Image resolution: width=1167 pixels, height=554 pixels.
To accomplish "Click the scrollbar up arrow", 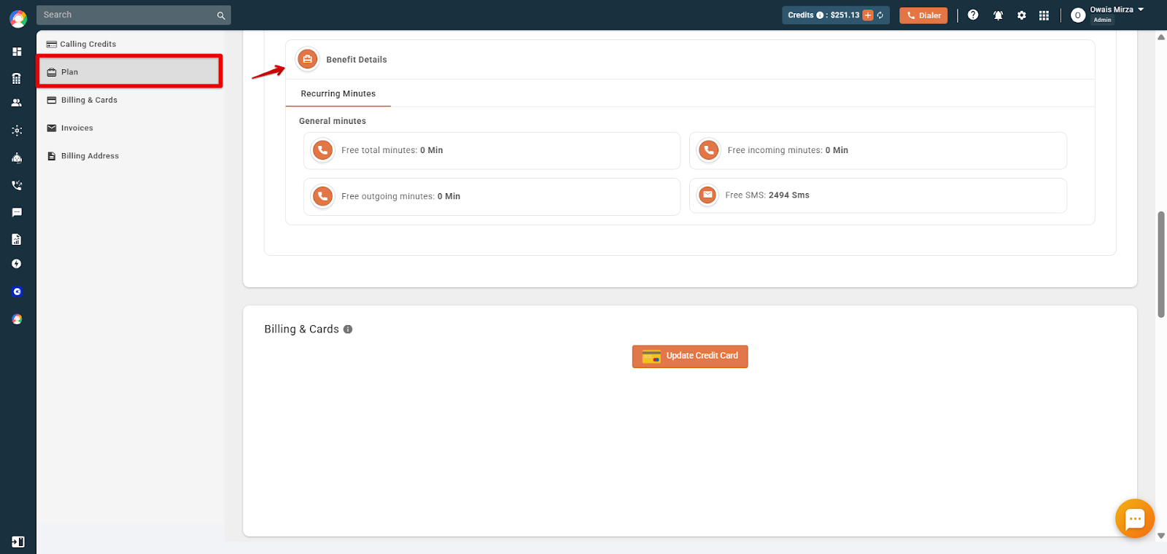I will (x=1161, y=36).
